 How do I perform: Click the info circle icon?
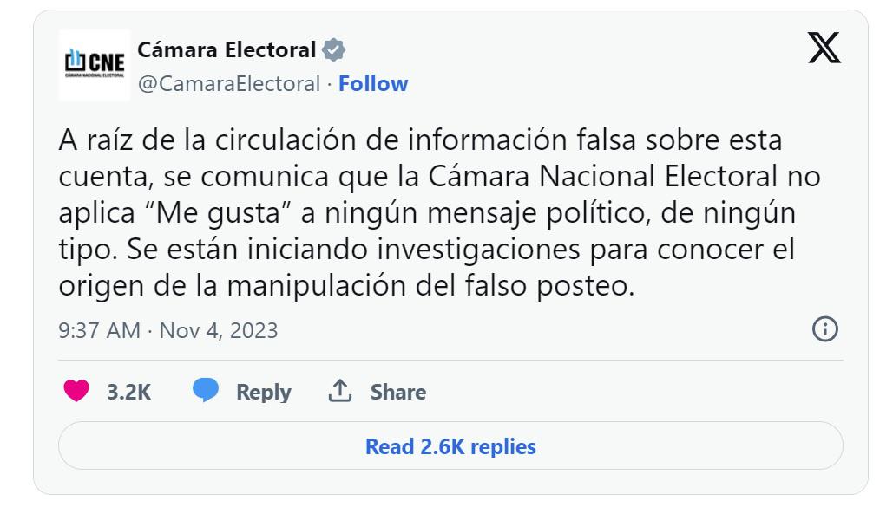pyautogui.click(x=824, y=329)
